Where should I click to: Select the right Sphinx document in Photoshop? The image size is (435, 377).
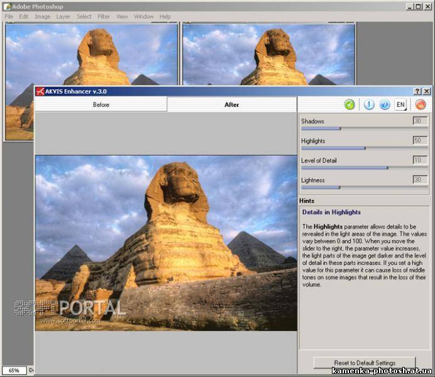coord(268,54)
